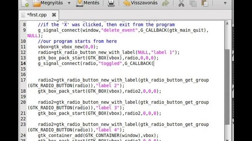The width and height of the screenshot is (252, 141).
Task: Click the new document icon
Action: click(x=25, y=3)
